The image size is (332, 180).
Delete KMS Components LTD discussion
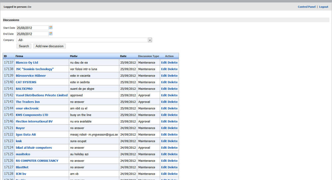point(173,115)
